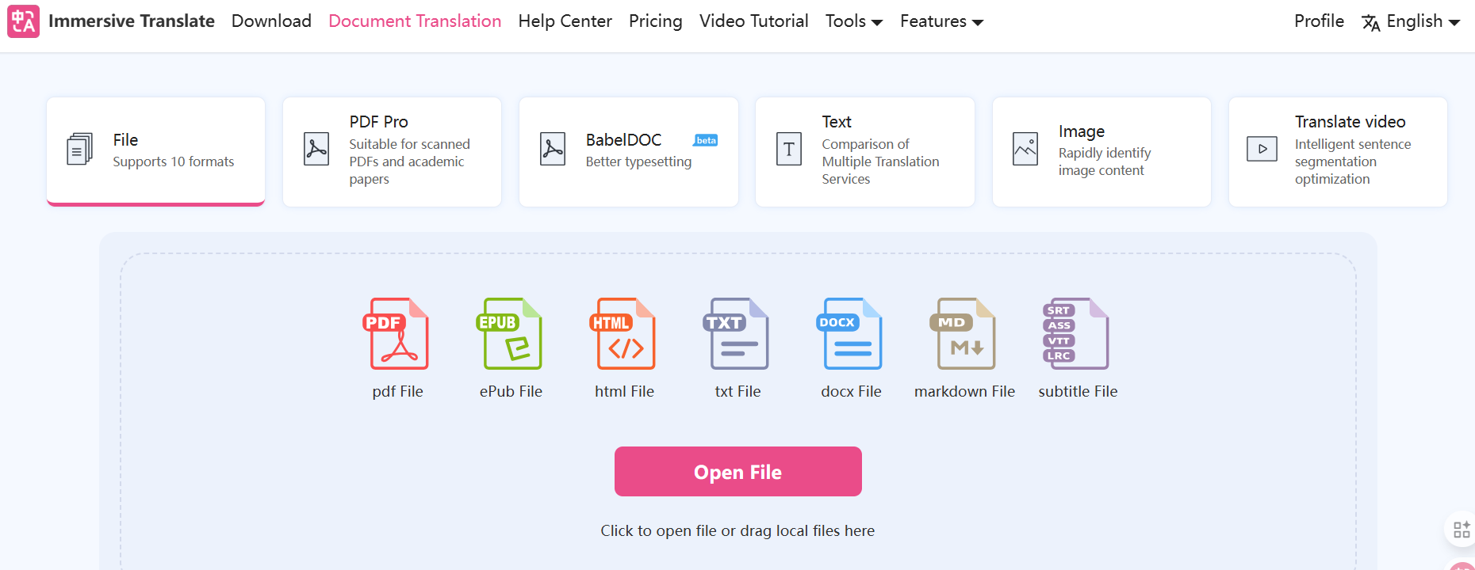Select the ePub file type icon

(511, 334)
